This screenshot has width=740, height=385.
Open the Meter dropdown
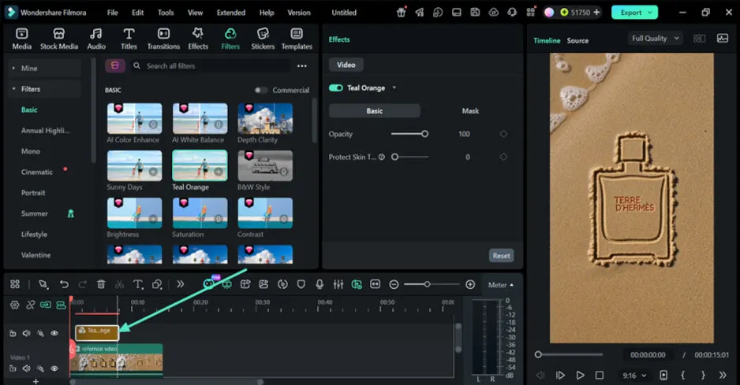pos(501,285)
